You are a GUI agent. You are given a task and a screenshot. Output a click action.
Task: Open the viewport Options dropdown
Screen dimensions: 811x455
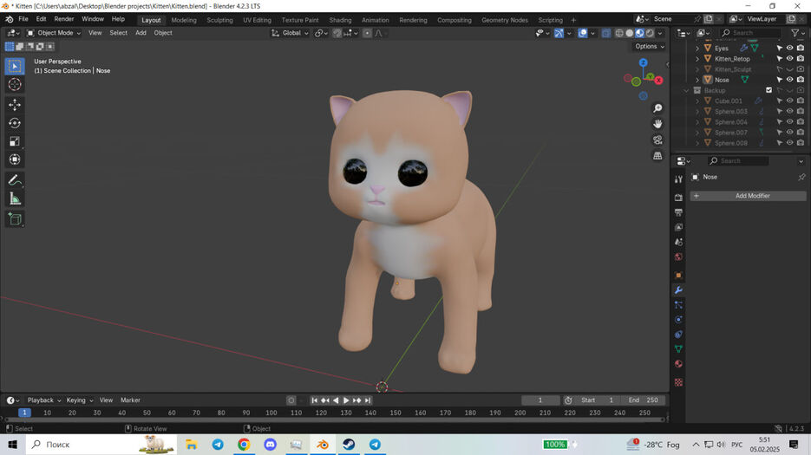[x=650, y=47]
